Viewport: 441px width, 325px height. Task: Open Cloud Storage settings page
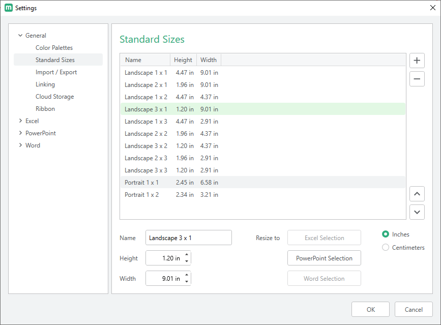pyautogui.click(x=54, y=97)
